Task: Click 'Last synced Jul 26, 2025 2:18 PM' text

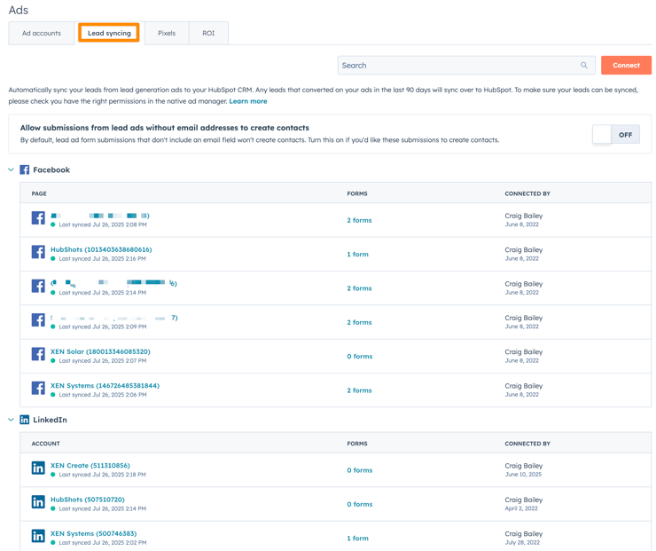Action: [x=103, y=475]
